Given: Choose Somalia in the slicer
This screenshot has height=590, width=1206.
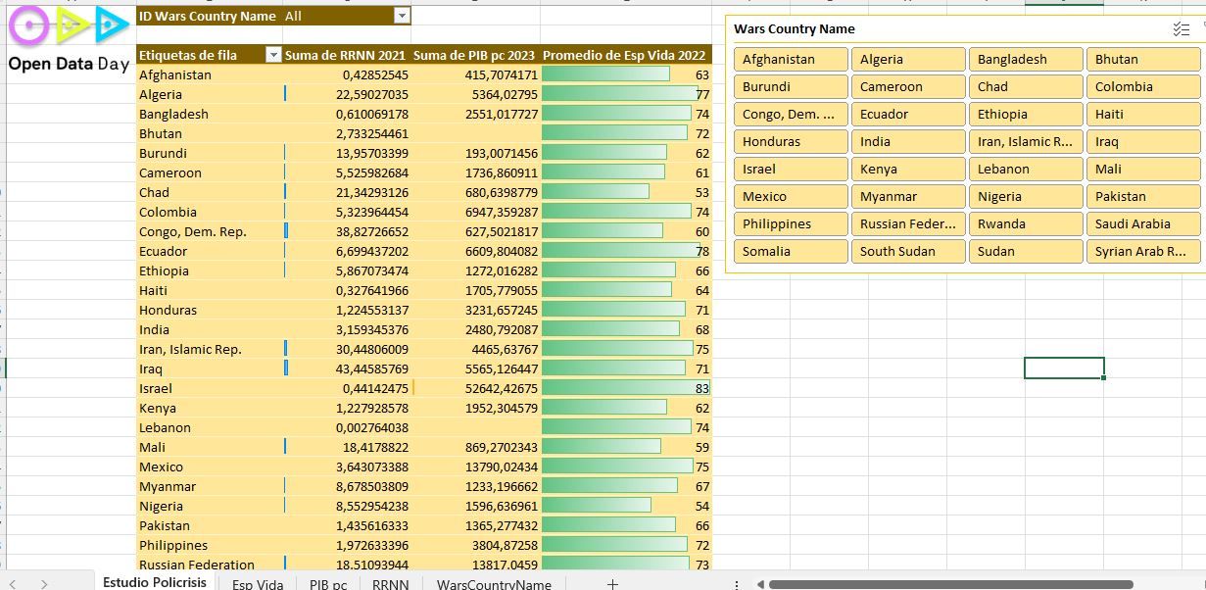Looking at the screenshot, I should pyautogui.click(x=791, y=251).
